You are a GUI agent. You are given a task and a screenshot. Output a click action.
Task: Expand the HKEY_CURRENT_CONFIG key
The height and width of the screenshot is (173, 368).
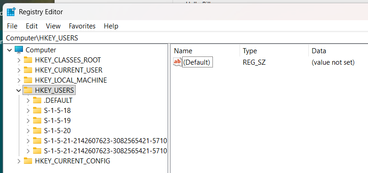coord(19,161)
